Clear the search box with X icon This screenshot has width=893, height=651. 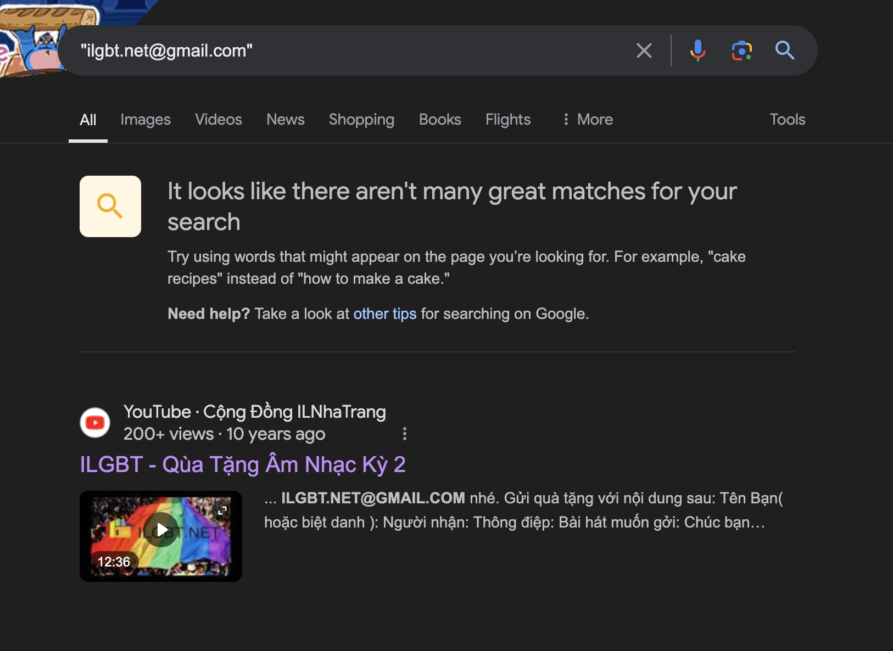coord(644,50)
